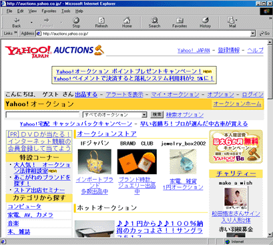Screen dimensions: 273x245
Task: Open the address bar dropdown arrow
Action: pyautogui.click(x=253, y=33)
